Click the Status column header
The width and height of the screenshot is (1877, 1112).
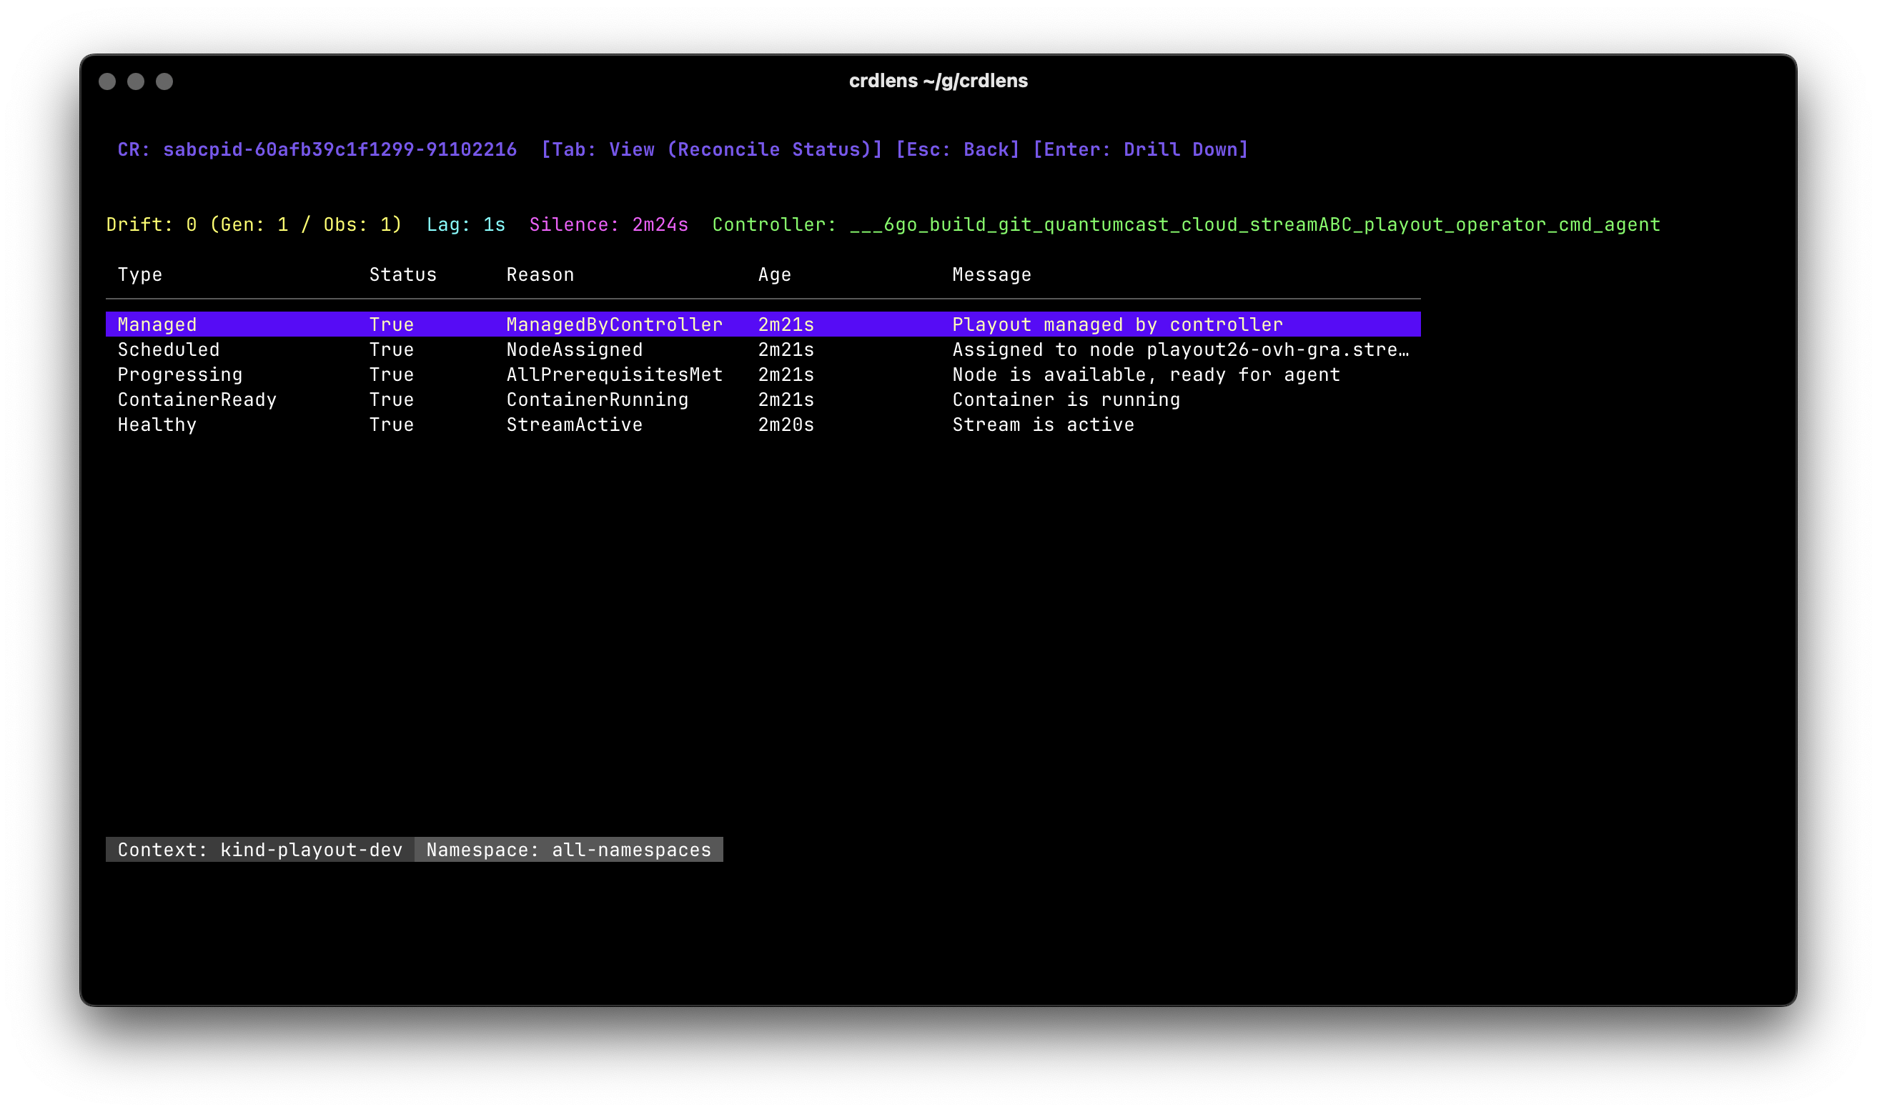pyautogui.click(x=402, y=274)
